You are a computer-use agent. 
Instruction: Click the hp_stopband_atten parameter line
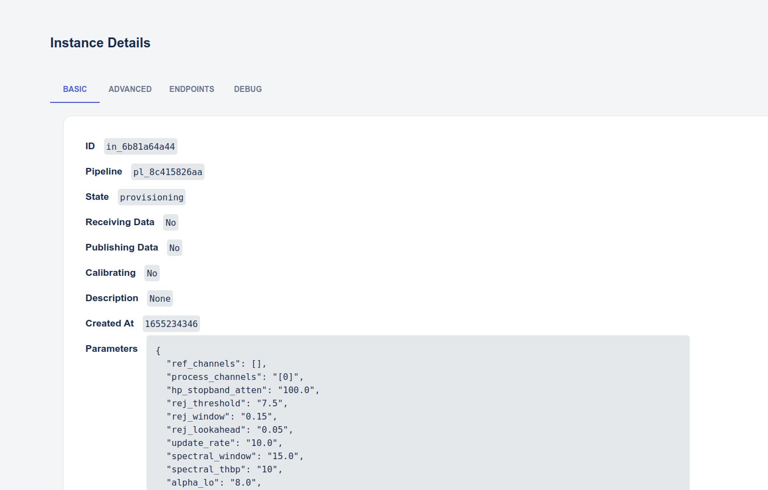(243, 390)
